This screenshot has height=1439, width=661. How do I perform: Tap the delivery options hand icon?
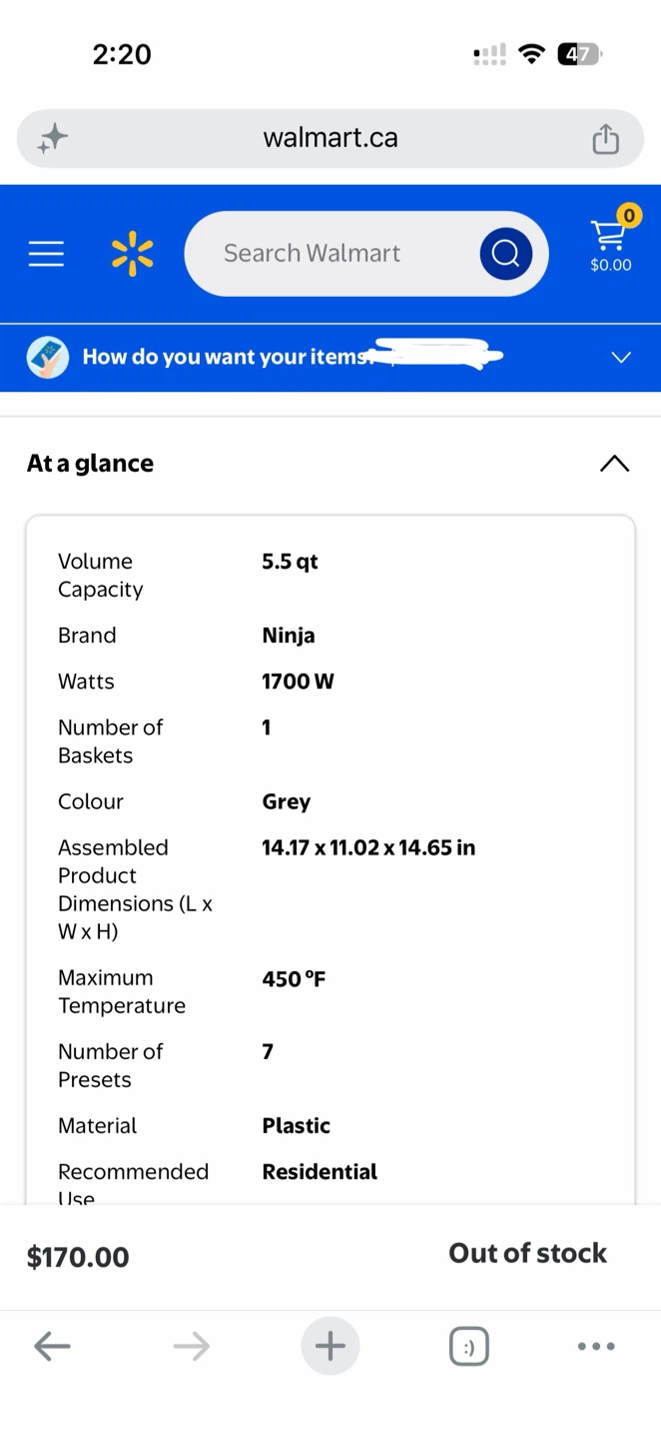tap(48, 358)
